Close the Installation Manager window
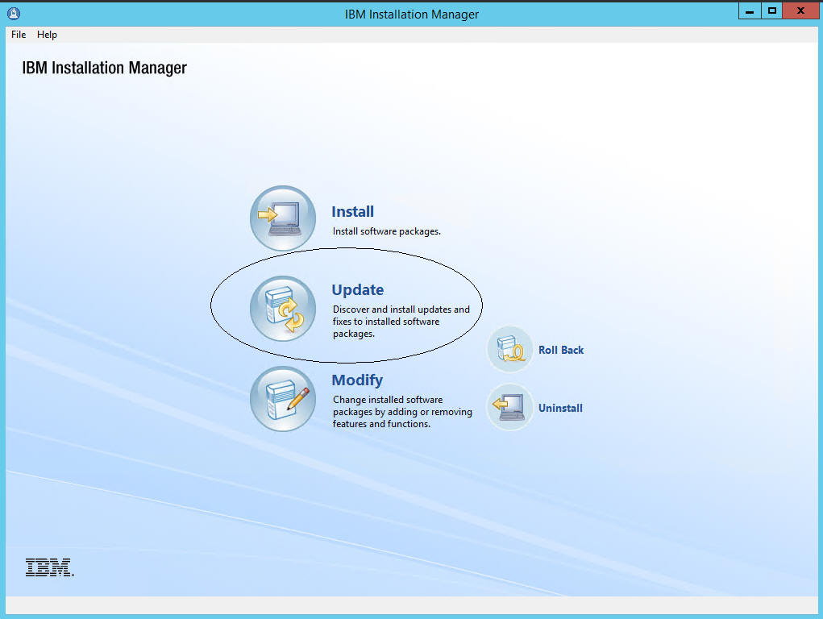Screen dimensions: 823x619 [800, 10]
